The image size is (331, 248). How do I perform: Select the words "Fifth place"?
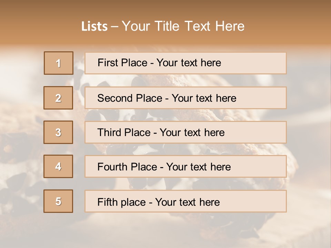tap(122, 202)
